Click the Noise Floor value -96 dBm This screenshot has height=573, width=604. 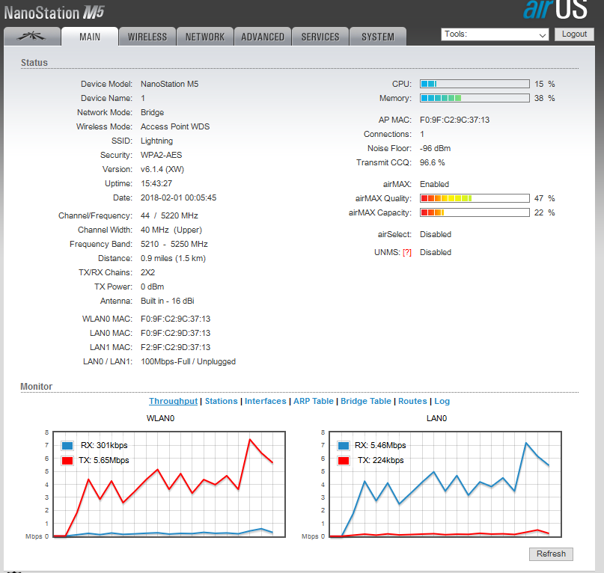pyautogui.click(x=436, y=148)
